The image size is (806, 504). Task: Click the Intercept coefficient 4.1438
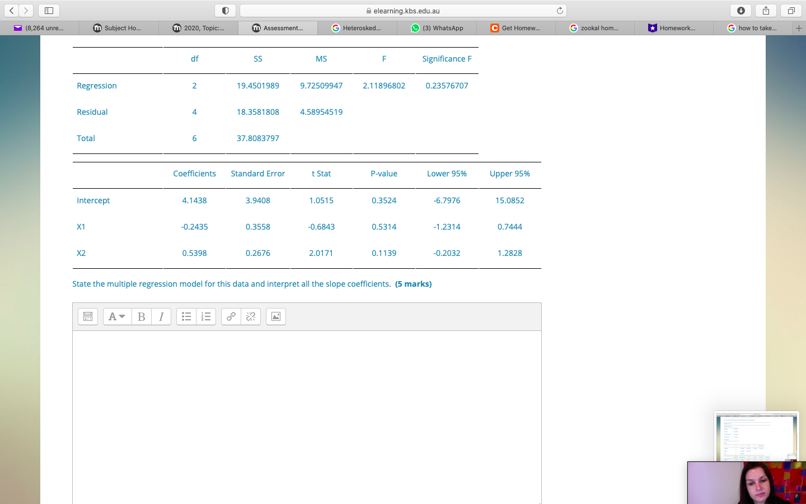pos(194,200)
